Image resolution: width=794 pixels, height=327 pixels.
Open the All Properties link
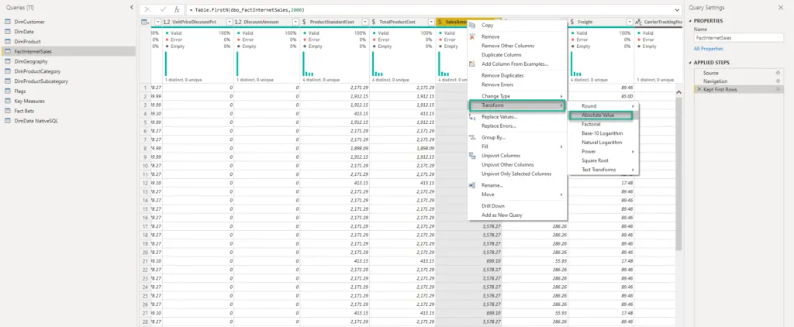pyautogui.click(x=708, y=48)
